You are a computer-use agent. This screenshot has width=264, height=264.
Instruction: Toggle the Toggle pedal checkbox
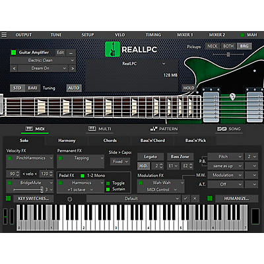tap(108, 183)
